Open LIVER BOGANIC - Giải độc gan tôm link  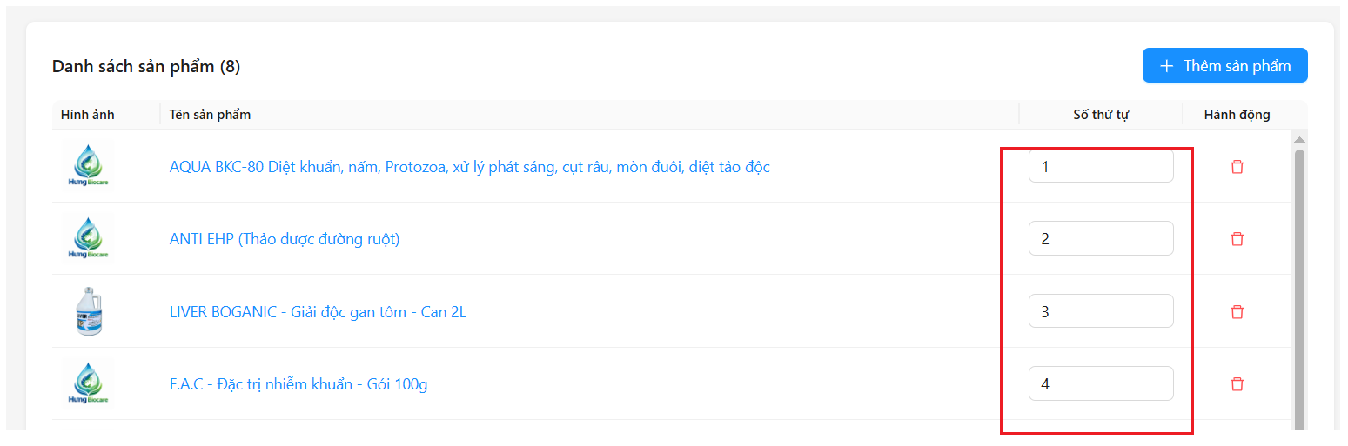[318, 311]
